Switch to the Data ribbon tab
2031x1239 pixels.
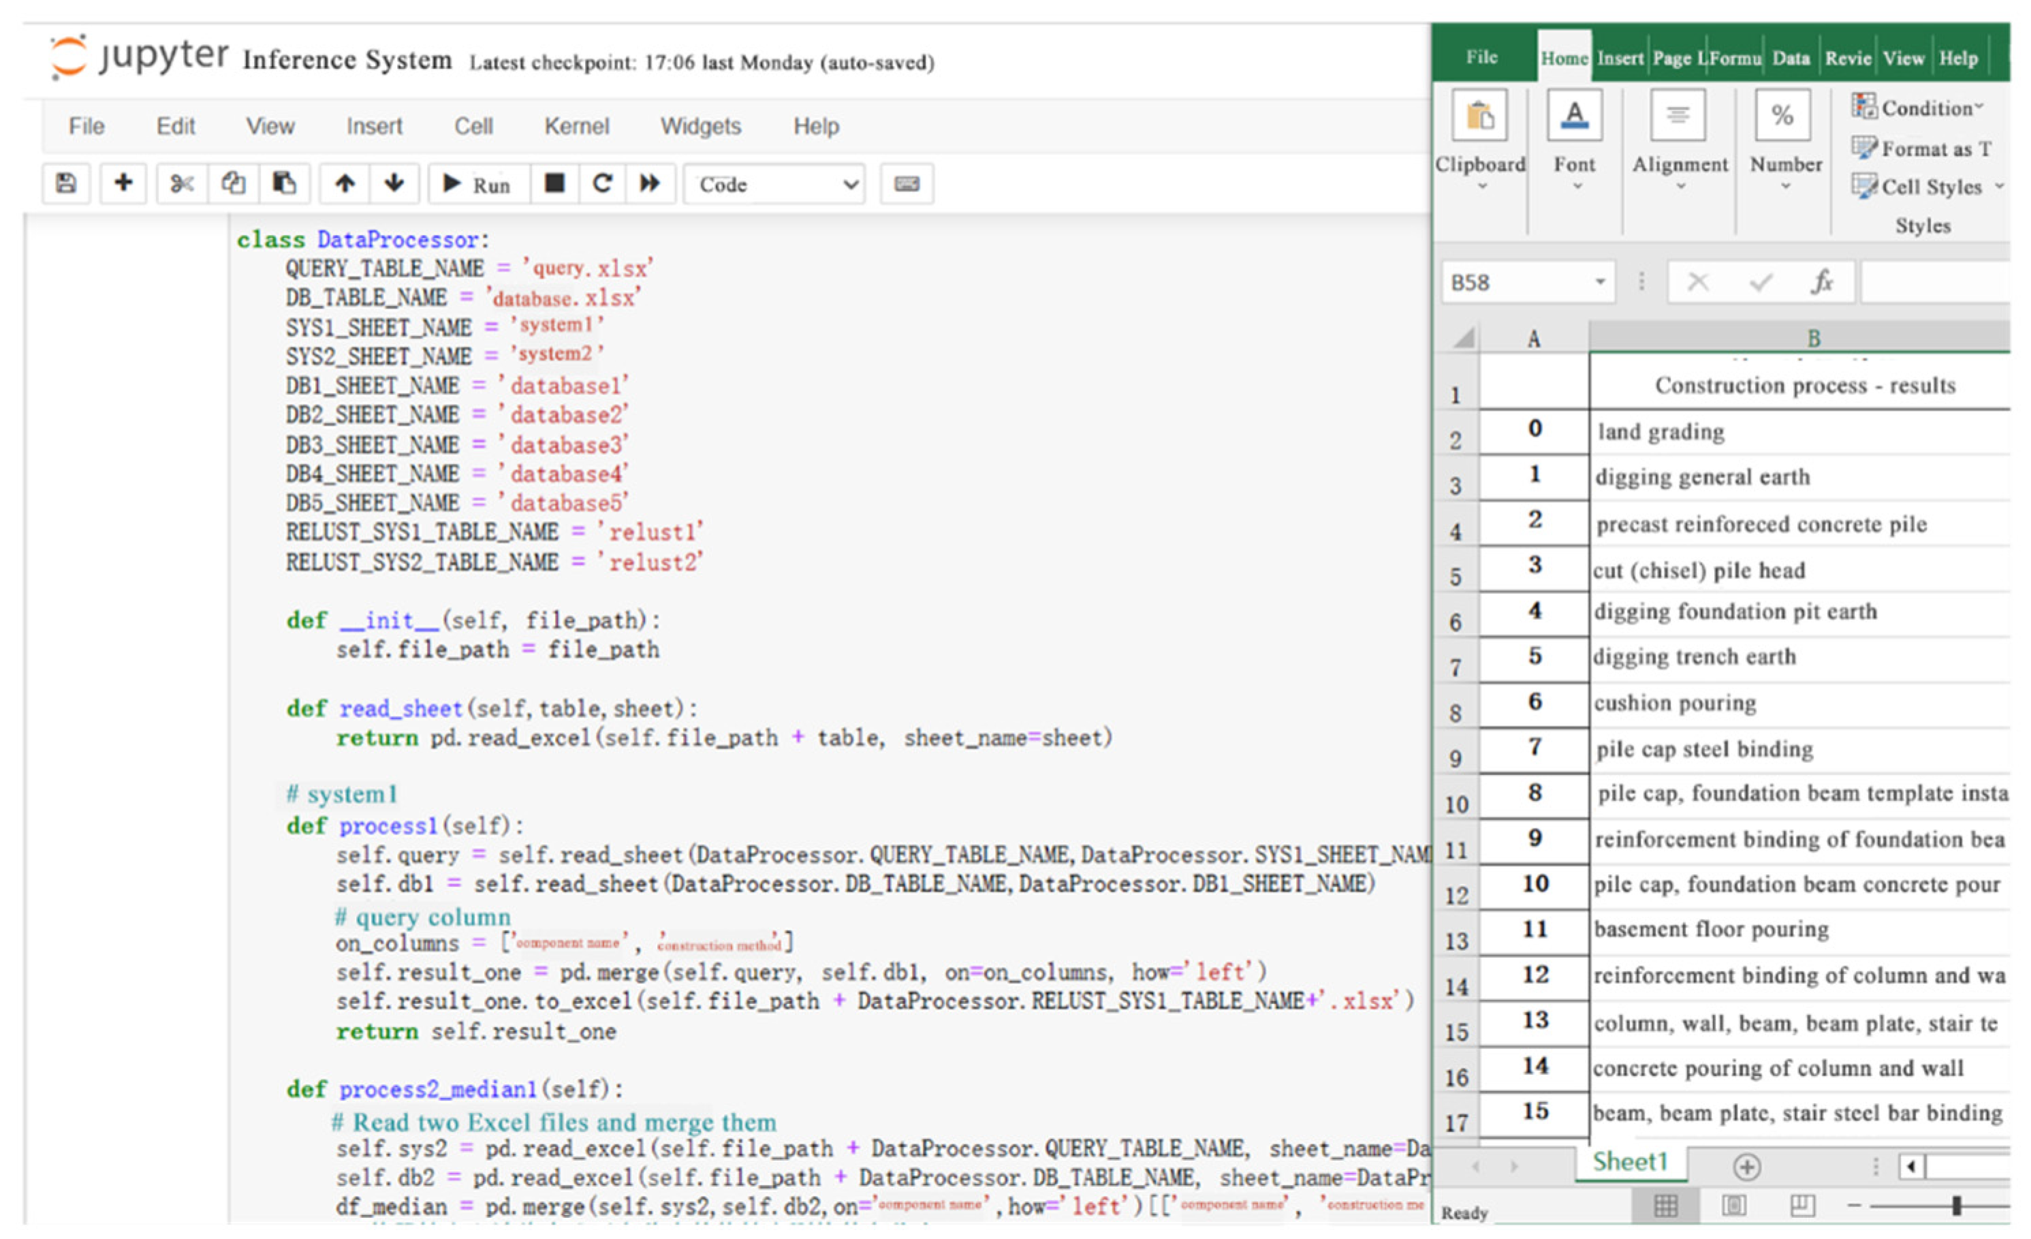coord(1791,59)
